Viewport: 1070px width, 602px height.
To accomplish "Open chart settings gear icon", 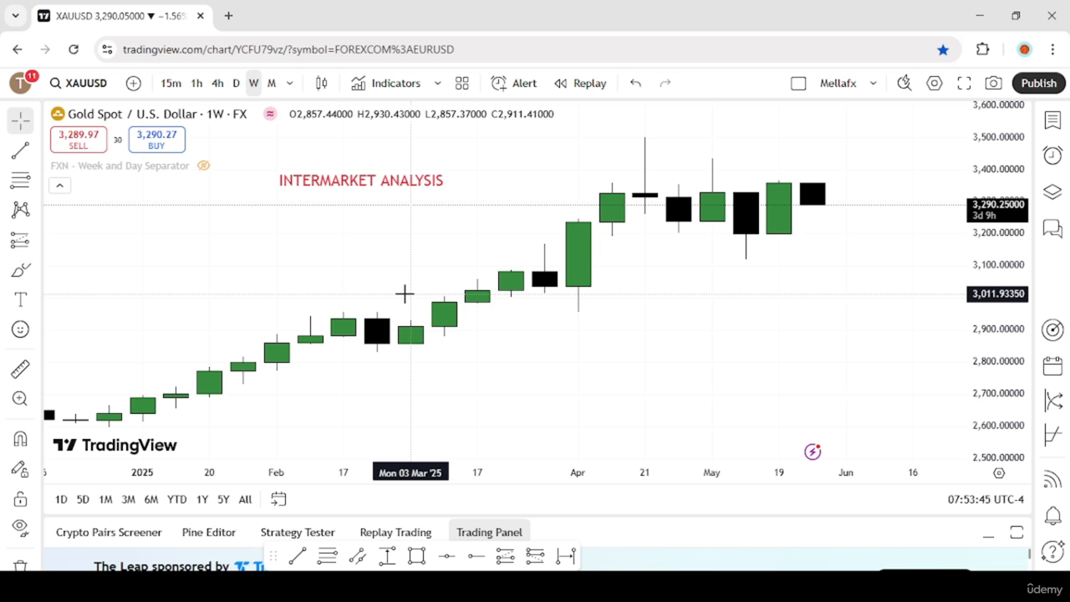I will [x=935, y=83].
